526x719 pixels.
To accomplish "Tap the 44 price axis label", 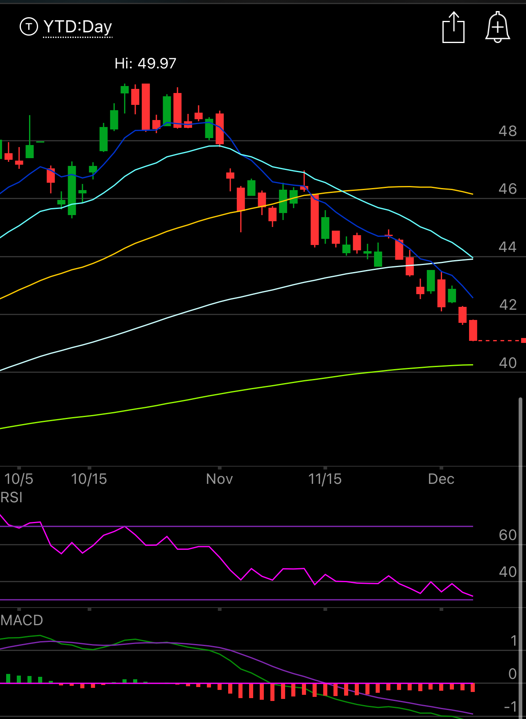I will [508, 247].
